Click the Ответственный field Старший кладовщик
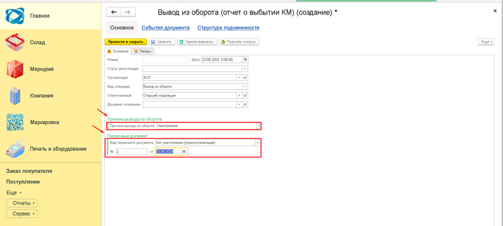 click(189, 95)
